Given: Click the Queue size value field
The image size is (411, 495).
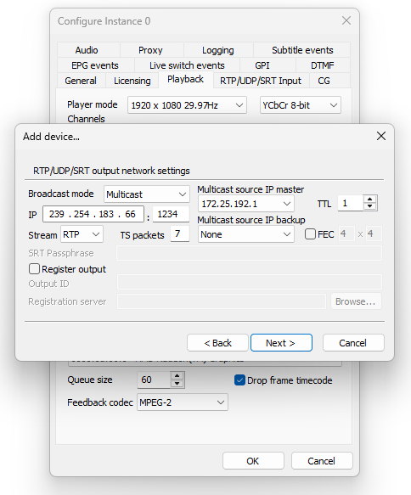Looking at the screenshot, I should click(x=154, y=380).
